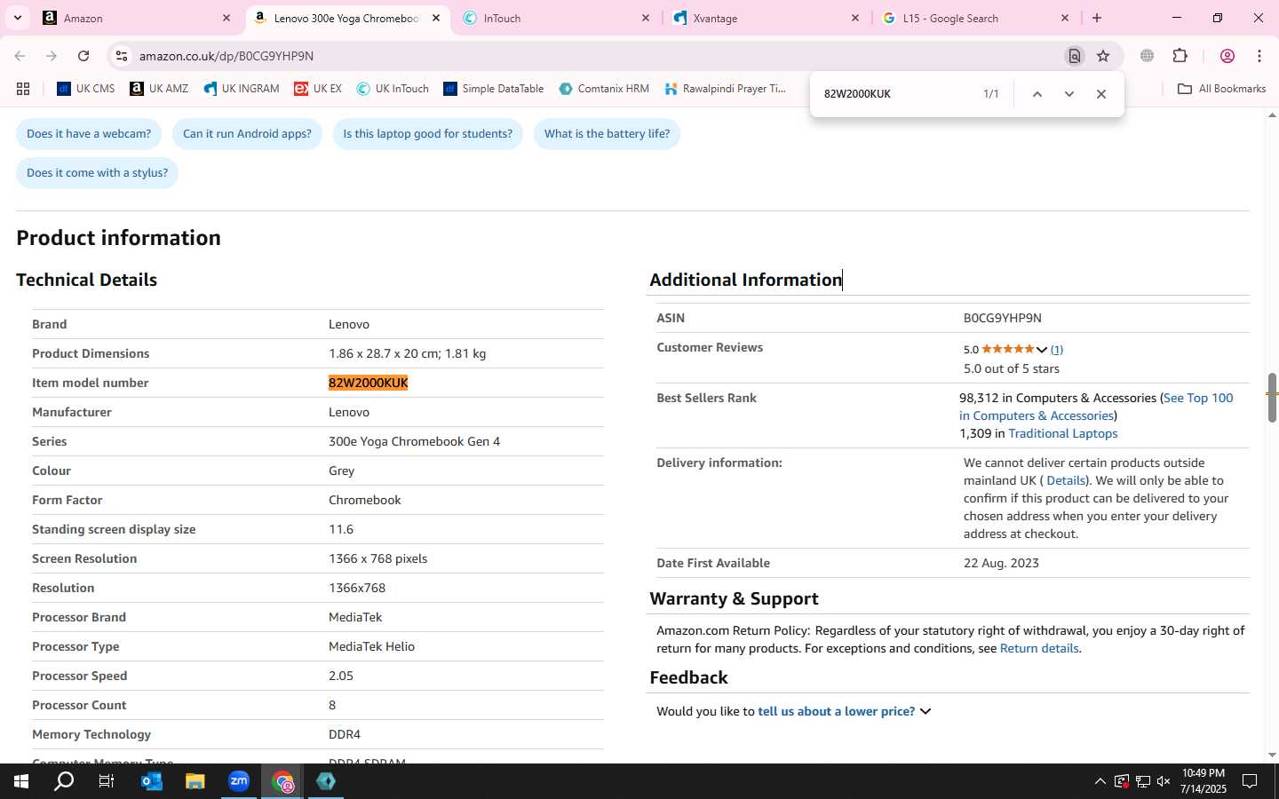Open UK INGRAM bookmark

tap(241, 89)
